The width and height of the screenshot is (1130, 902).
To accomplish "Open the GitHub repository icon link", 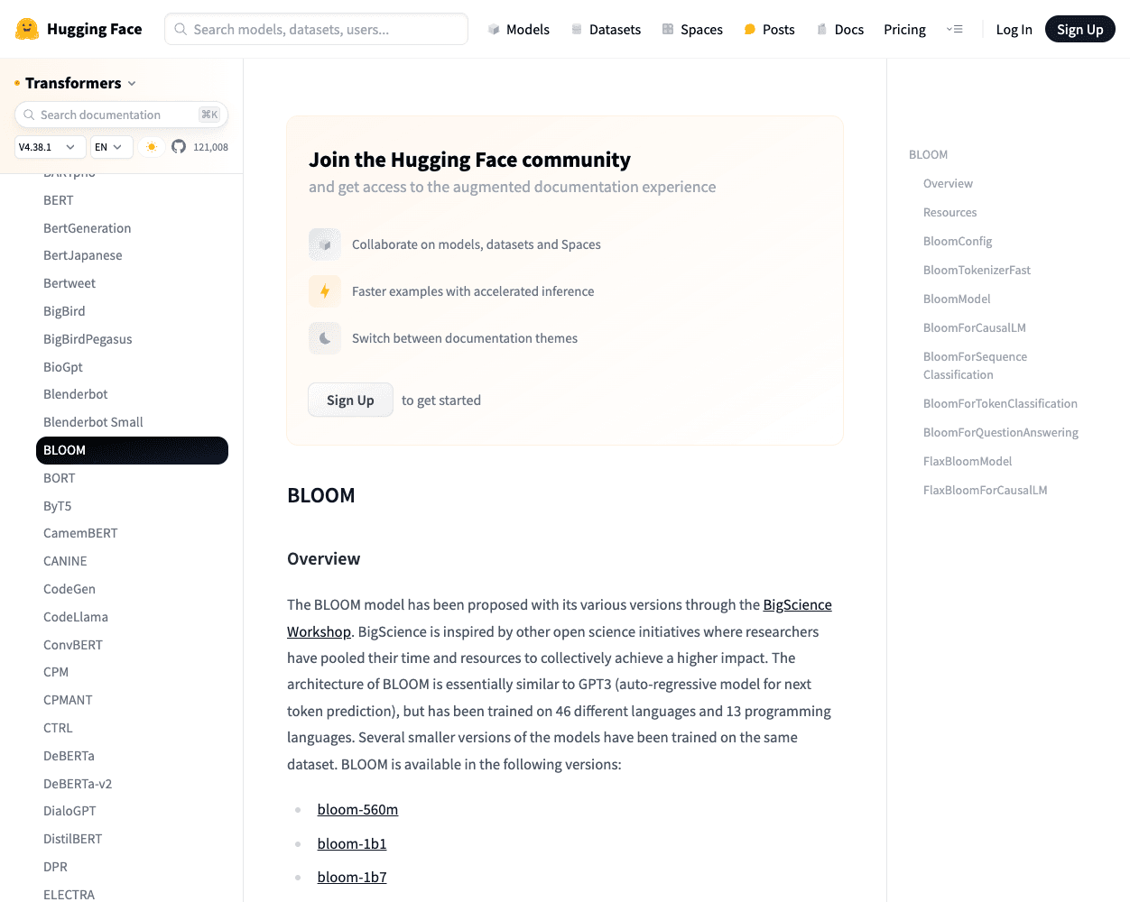I will point(179,146).
